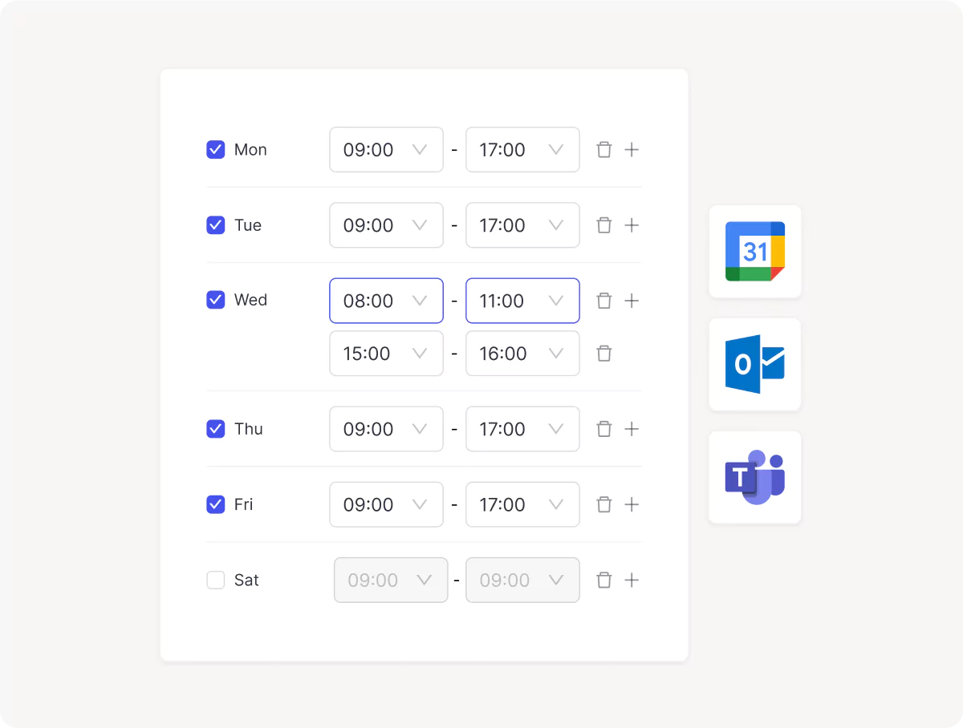Open Wed second start time 15:00 dropdown
The height and width of the screenshot is (728, 963).
pos(386,354)
